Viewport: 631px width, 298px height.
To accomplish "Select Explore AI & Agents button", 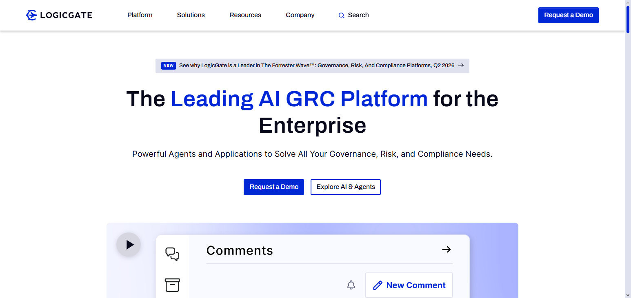I will coord(346,187).
